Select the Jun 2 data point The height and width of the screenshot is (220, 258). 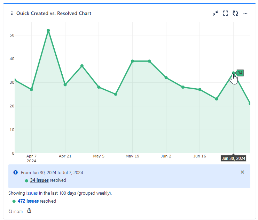coord(166,78)
